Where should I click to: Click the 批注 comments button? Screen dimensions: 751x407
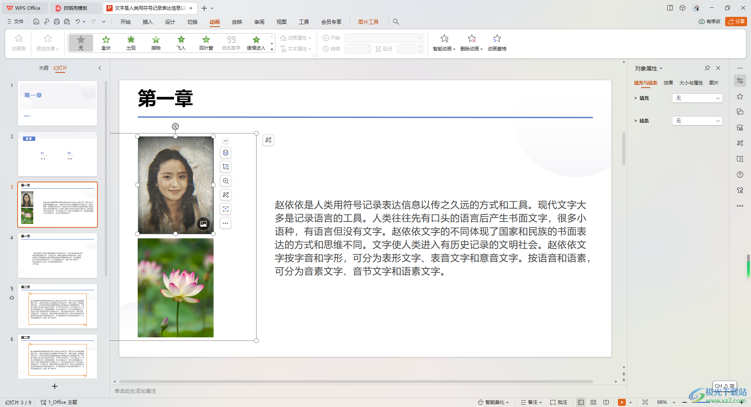[559, 402]
